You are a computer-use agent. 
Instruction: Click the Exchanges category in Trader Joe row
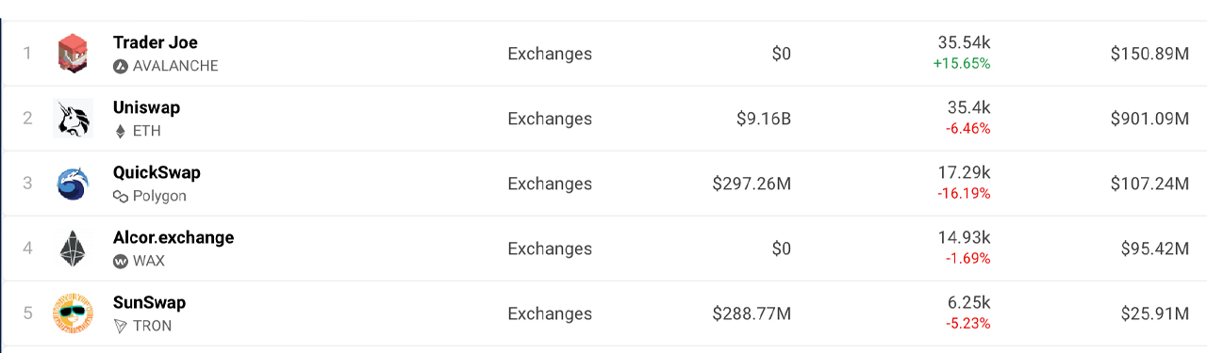point(550,54)
